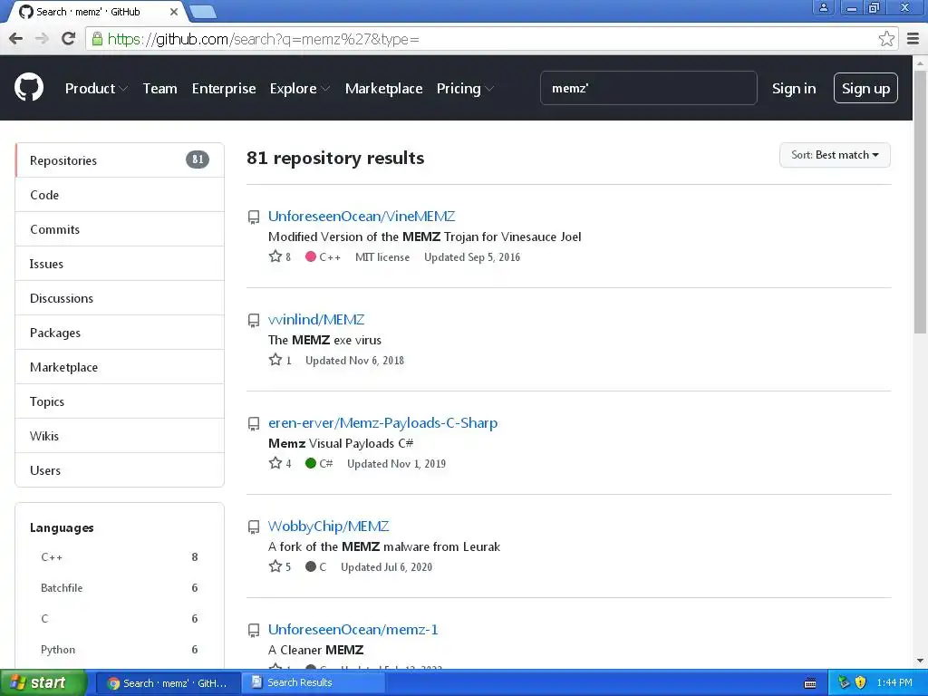Filter results by Batchfile language

tap(120, 587)
